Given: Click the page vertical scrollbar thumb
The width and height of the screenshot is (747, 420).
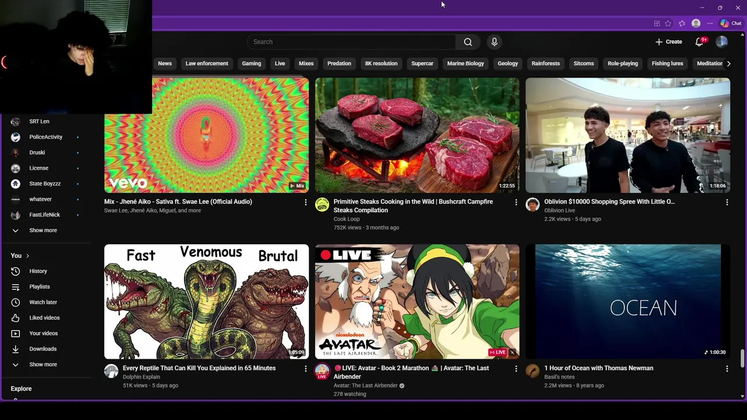Looking at the screenshot, I should coord(743,358).
